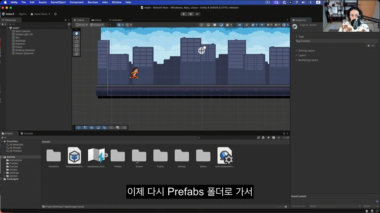Toggle grid snapping in Scene toolbar
This screenshot has width=380, height=213.
pos(119,25)
